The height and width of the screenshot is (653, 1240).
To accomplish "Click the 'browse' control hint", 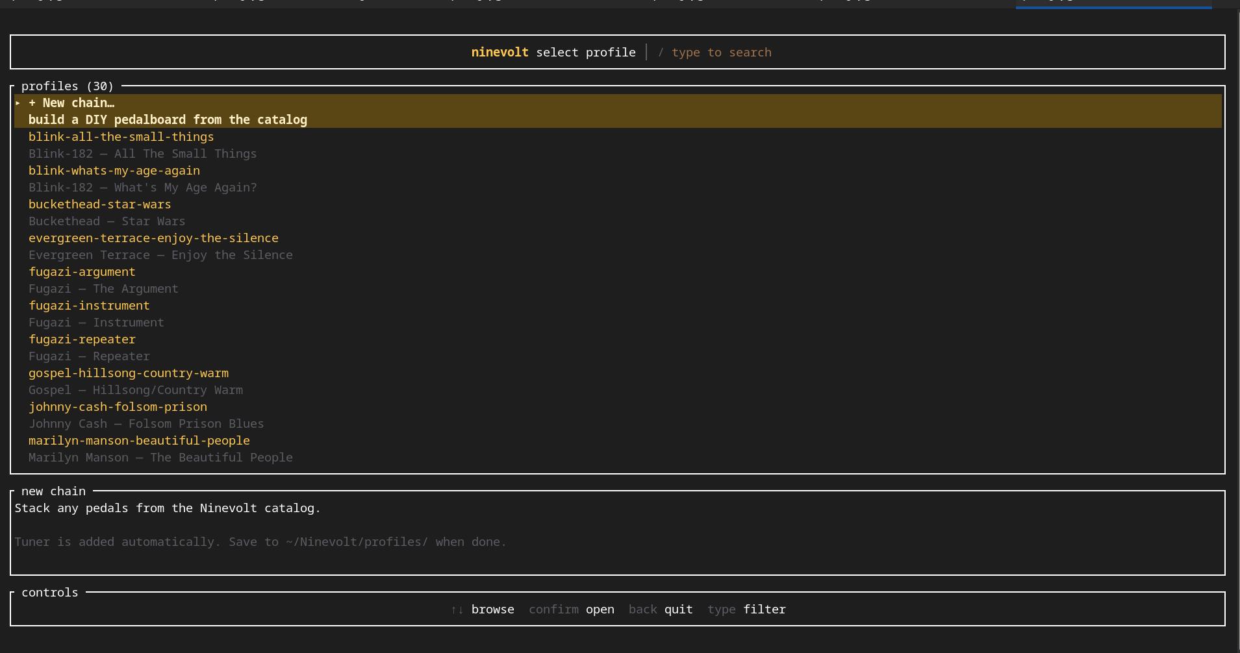I will coord(492,609).
